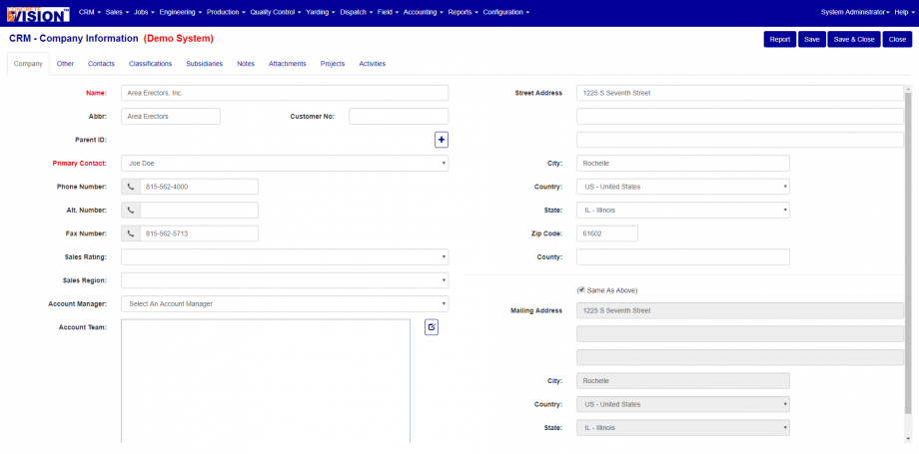Click the Account Team text area
Image resolution: width=919 pixels, height=454 pixels.
coord(266,381)
